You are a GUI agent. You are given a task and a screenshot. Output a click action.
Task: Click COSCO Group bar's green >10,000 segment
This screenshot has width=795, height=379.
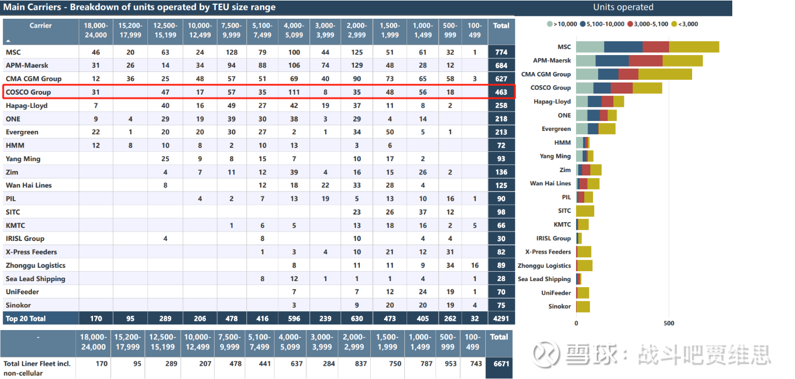[x=584, y=87]
